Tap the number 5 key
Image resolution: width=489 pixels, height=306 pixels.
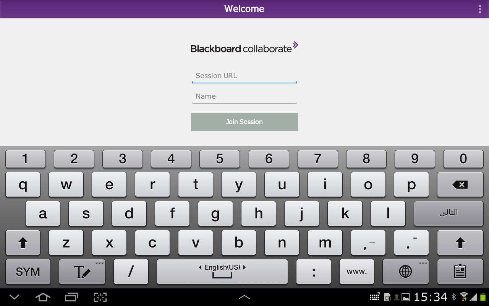[x=220, y=159]
